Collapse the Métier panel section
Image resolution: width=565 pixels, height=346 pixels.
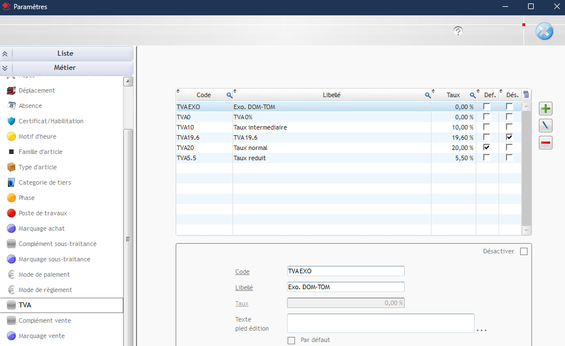click(x=66, y=68)
